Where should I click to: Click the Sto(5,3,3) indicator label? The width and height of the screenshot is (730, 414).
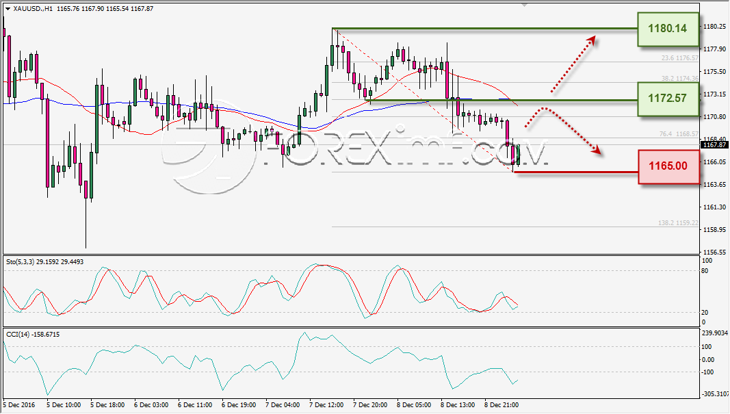(44, 262)
